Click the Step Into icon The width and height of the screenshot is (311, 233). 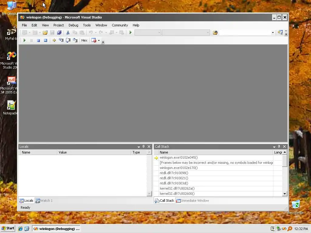coord(61,40)
